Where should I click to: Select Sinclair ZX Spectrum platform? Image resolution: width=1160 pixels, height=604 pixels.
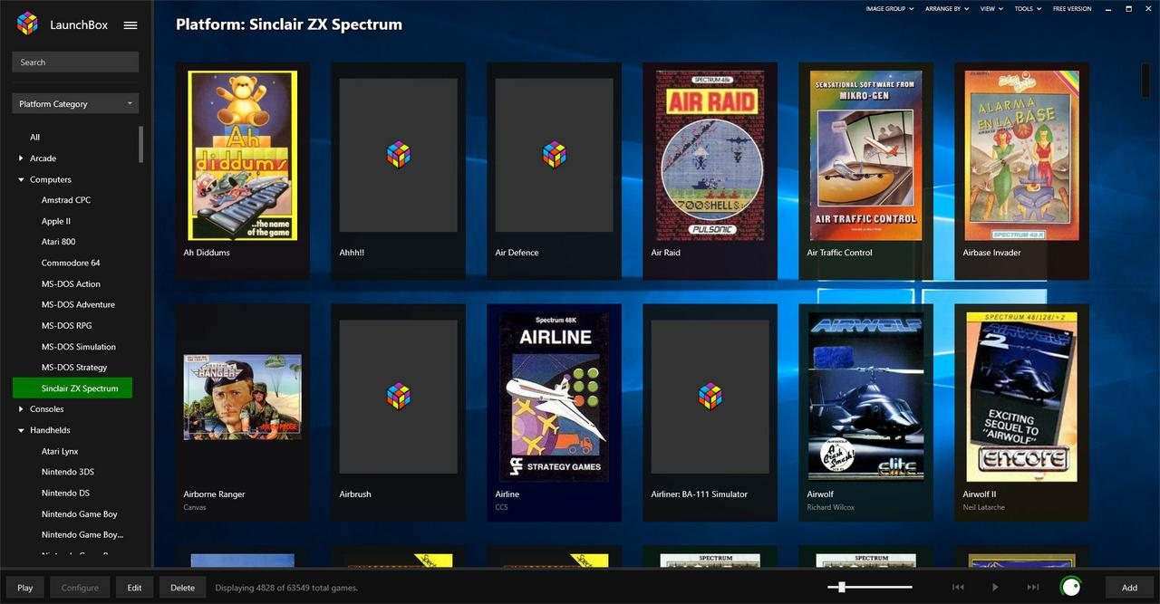[x=72, y=388]
